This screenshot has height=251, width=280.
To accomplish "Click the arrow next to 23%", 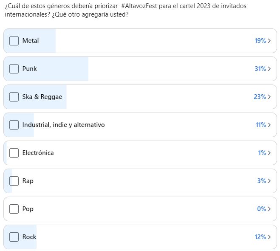I will click(269, 97).
